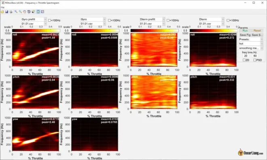
Task: Click the freq lims field showing 20
Action: 246,56
